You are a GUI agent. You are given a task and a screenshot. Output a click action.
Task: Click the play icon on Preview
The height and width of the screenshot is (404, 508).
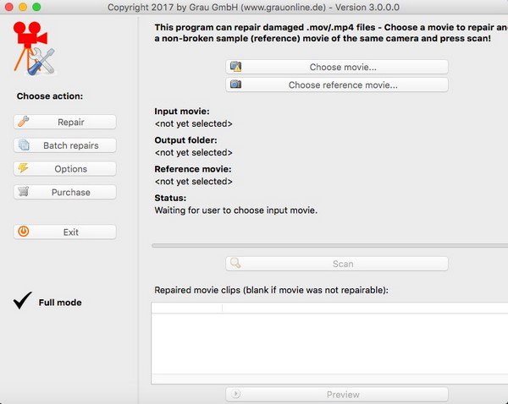tap(236, 394)
